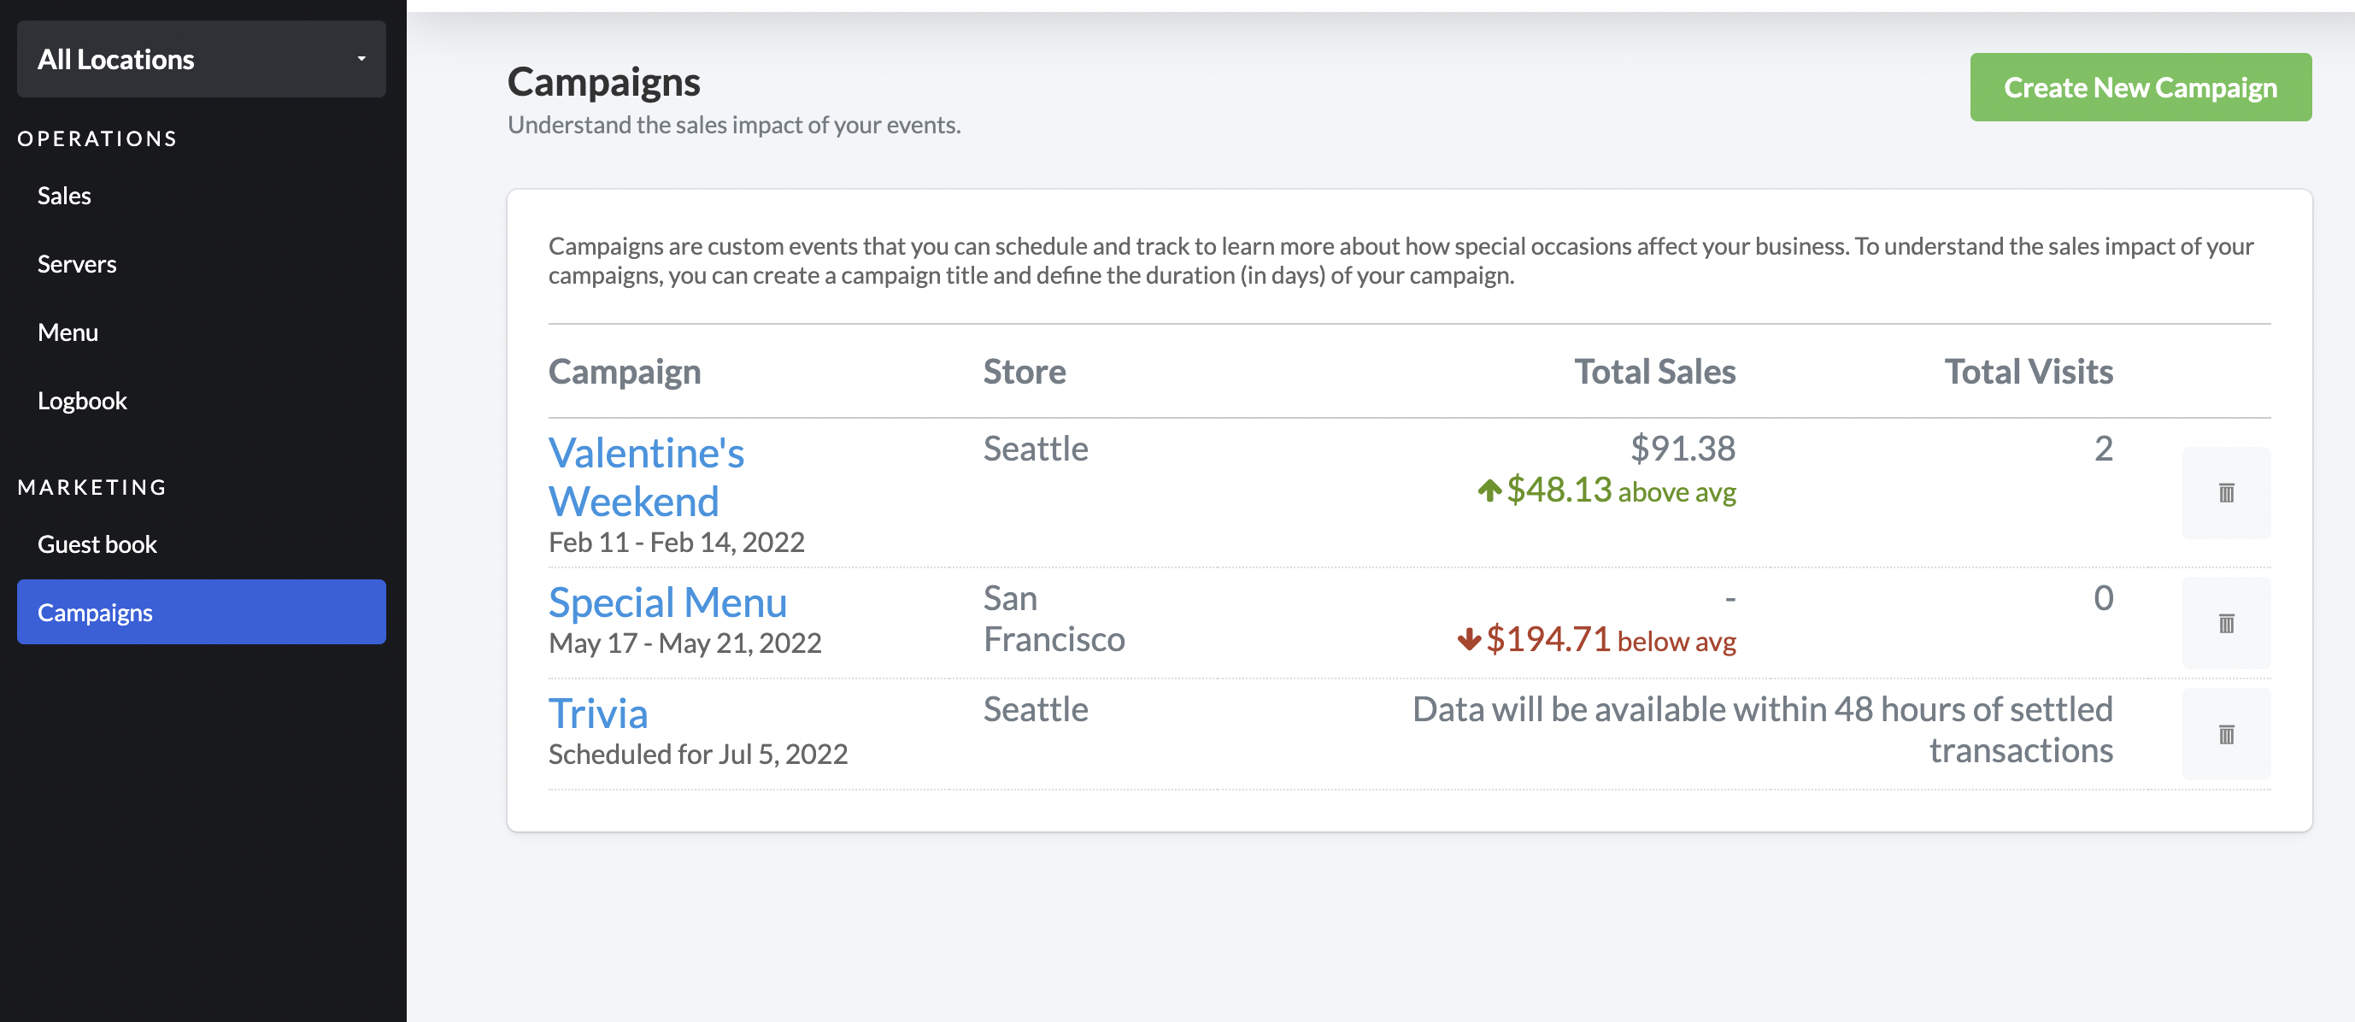
Task: Navigate to the Logbook
Action: pyautogui.click(x=82, y=401)
